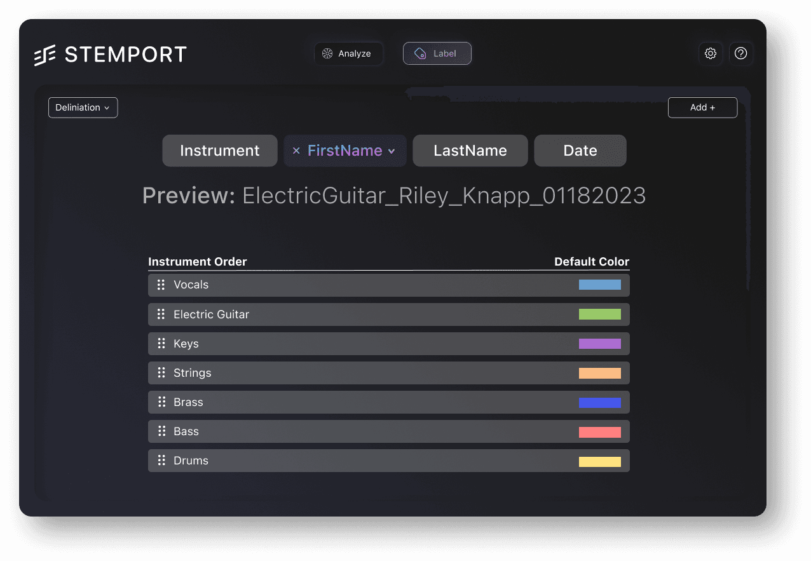Viewport: 811px width, 561px height.
Task: Open settings via the gear icon
Action: pyautogui.click(x=711, y=54)
